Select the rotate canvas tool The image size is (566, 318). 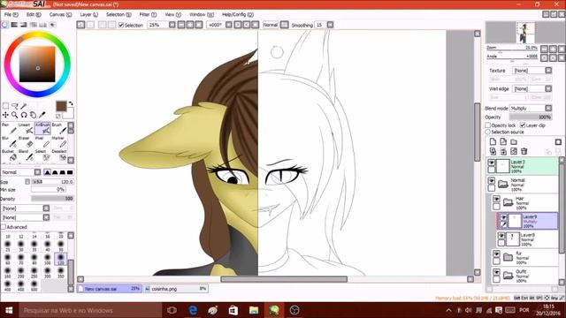24,115
